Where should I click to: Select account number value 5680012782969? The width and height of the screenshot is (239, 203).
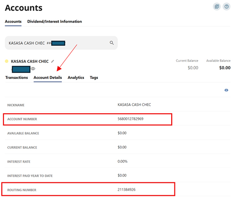130,119
